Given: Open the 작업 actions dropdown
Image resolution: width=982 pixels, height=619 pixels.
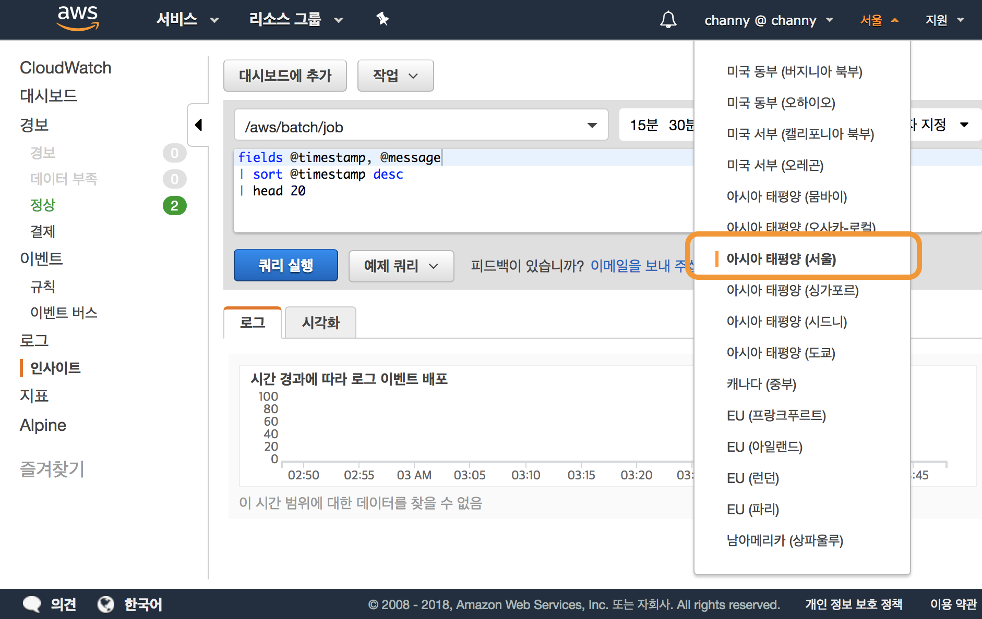Looking at the screenshot, I should point(396,76).
